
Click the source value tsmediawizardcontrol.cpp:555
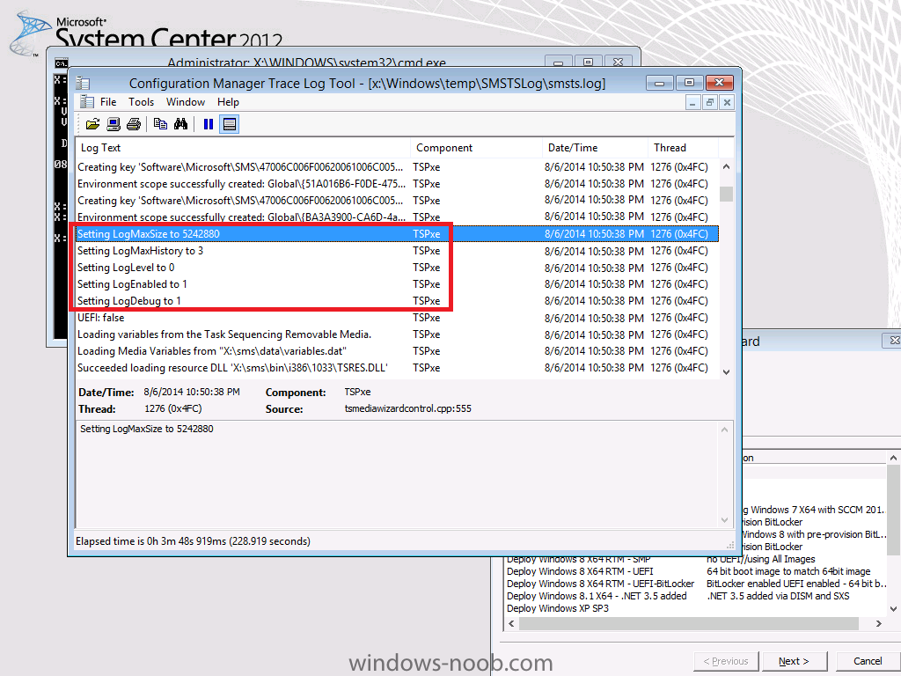point(408,408)
